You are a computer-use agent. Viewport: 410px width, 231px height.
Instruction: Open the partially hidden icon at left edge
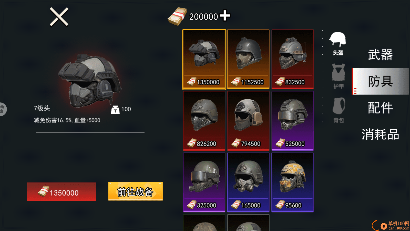(x=3, y=109)
